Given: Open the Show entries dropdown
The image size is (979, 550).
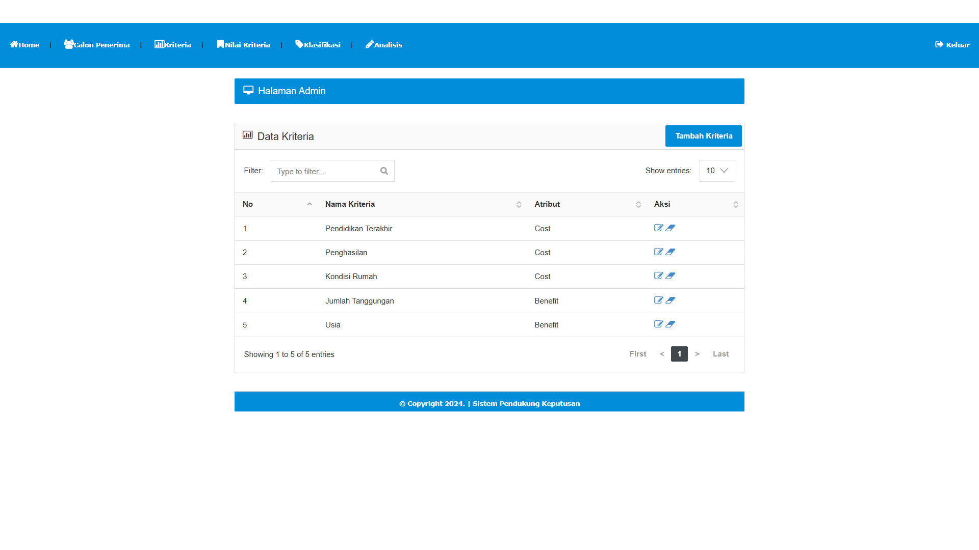Looking at the screenshot, I should point(717,171).
